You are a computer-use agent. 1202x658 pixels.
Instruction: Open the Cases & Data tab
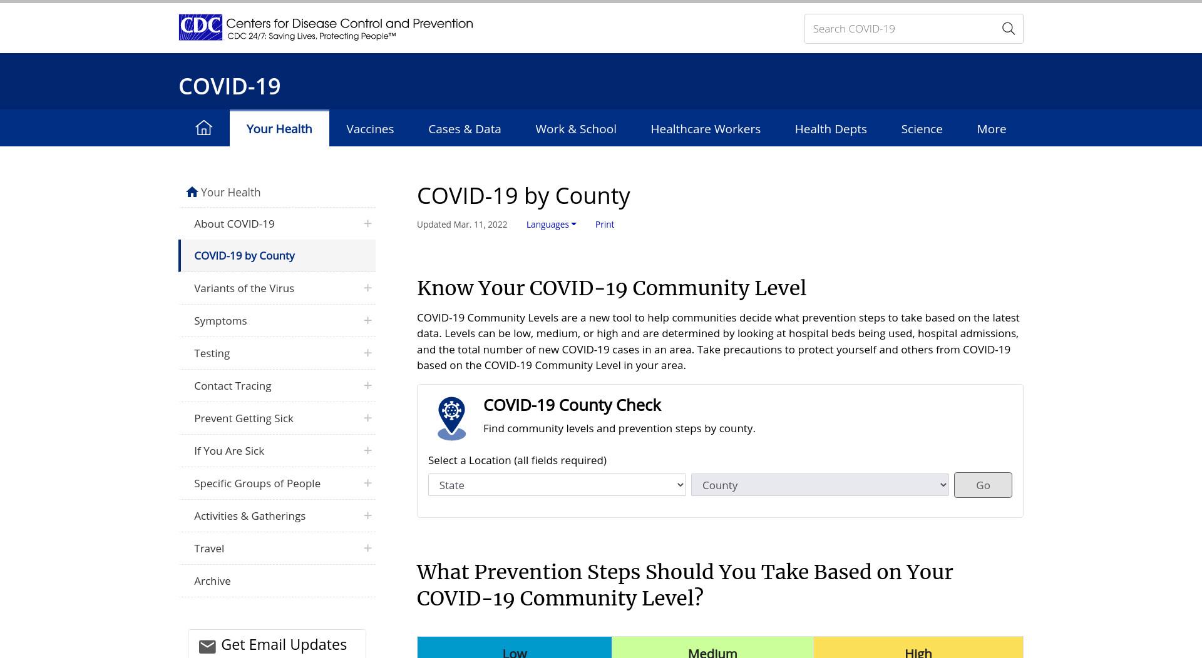(465, 129)
